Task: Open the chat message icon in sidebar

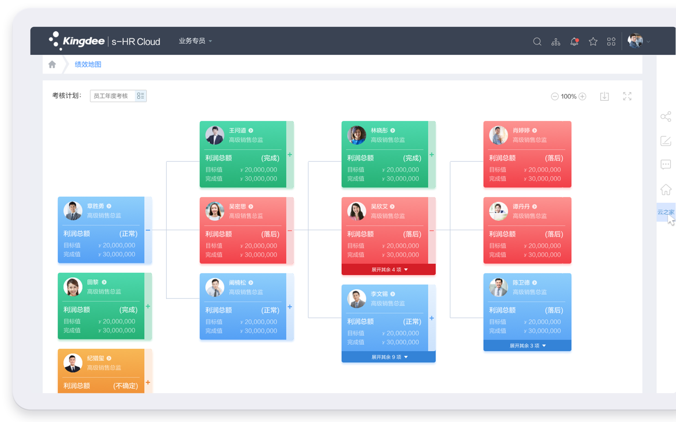Action: [x=666, y=164]
